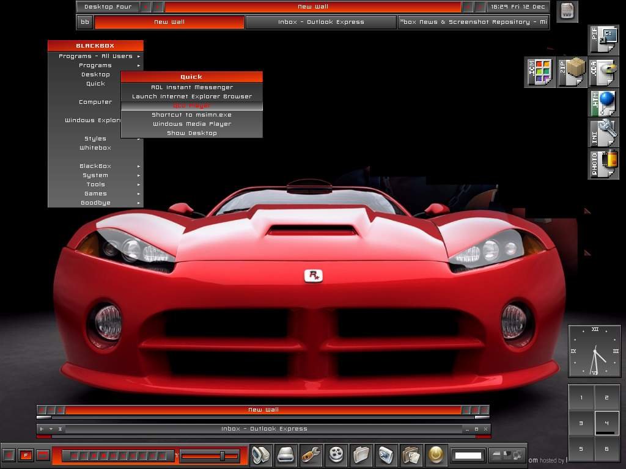Screen dimensions: 626x469
Task: Launch the computer monitors dock icon
Action: 261,454
